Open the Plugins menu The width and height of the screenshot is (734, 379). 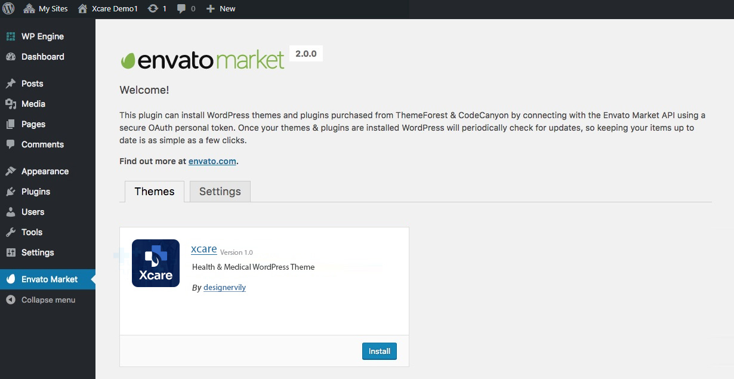[x=35, y=192]
